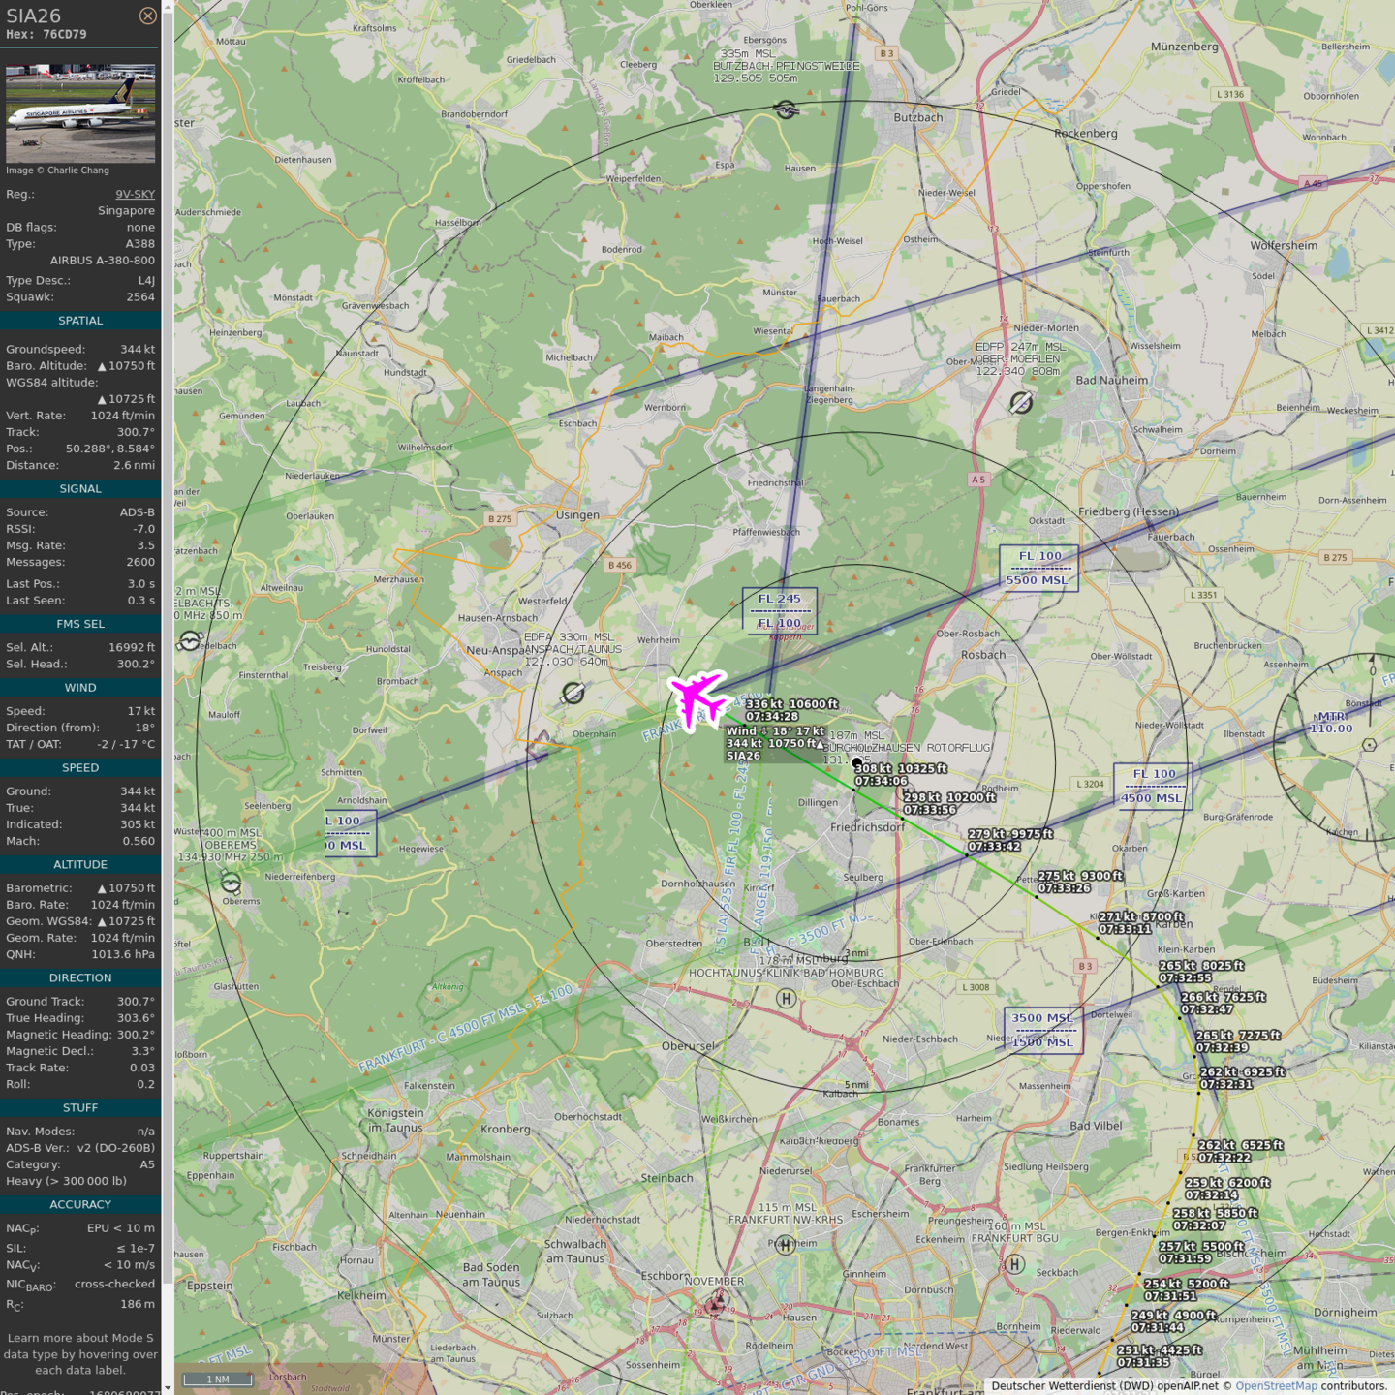Select the Butzbach-Pfingstweide glider airfield icon
Screen dimensions: 1395x1395
pyautogui.click(x=786, y=109)
